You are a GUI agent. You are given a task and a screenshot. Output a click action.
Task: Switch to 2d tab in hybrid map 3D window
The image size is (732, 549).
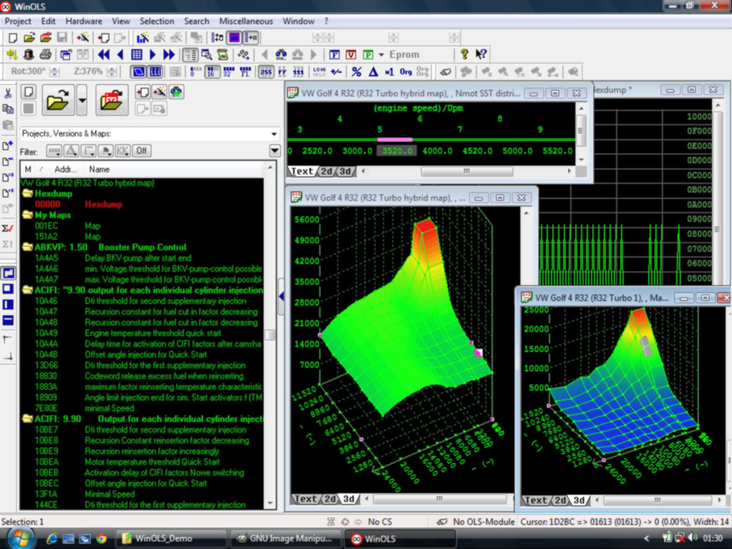330,499
